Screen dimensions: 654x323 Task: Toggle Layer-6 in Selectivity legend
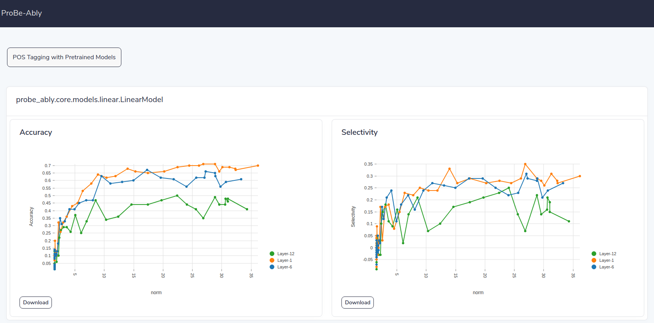coord(603,267)
